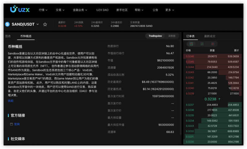
Task: Click buy order at price 0.3234
Action: pos(212,121)
